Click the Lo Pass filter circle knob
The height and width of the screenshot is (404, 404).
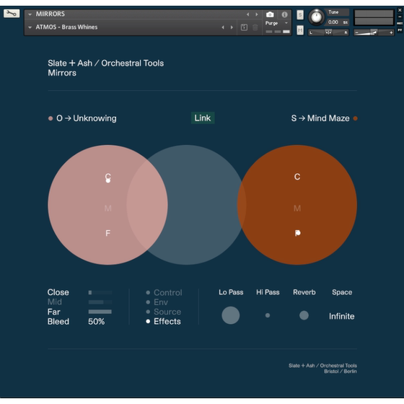(231, 315)
